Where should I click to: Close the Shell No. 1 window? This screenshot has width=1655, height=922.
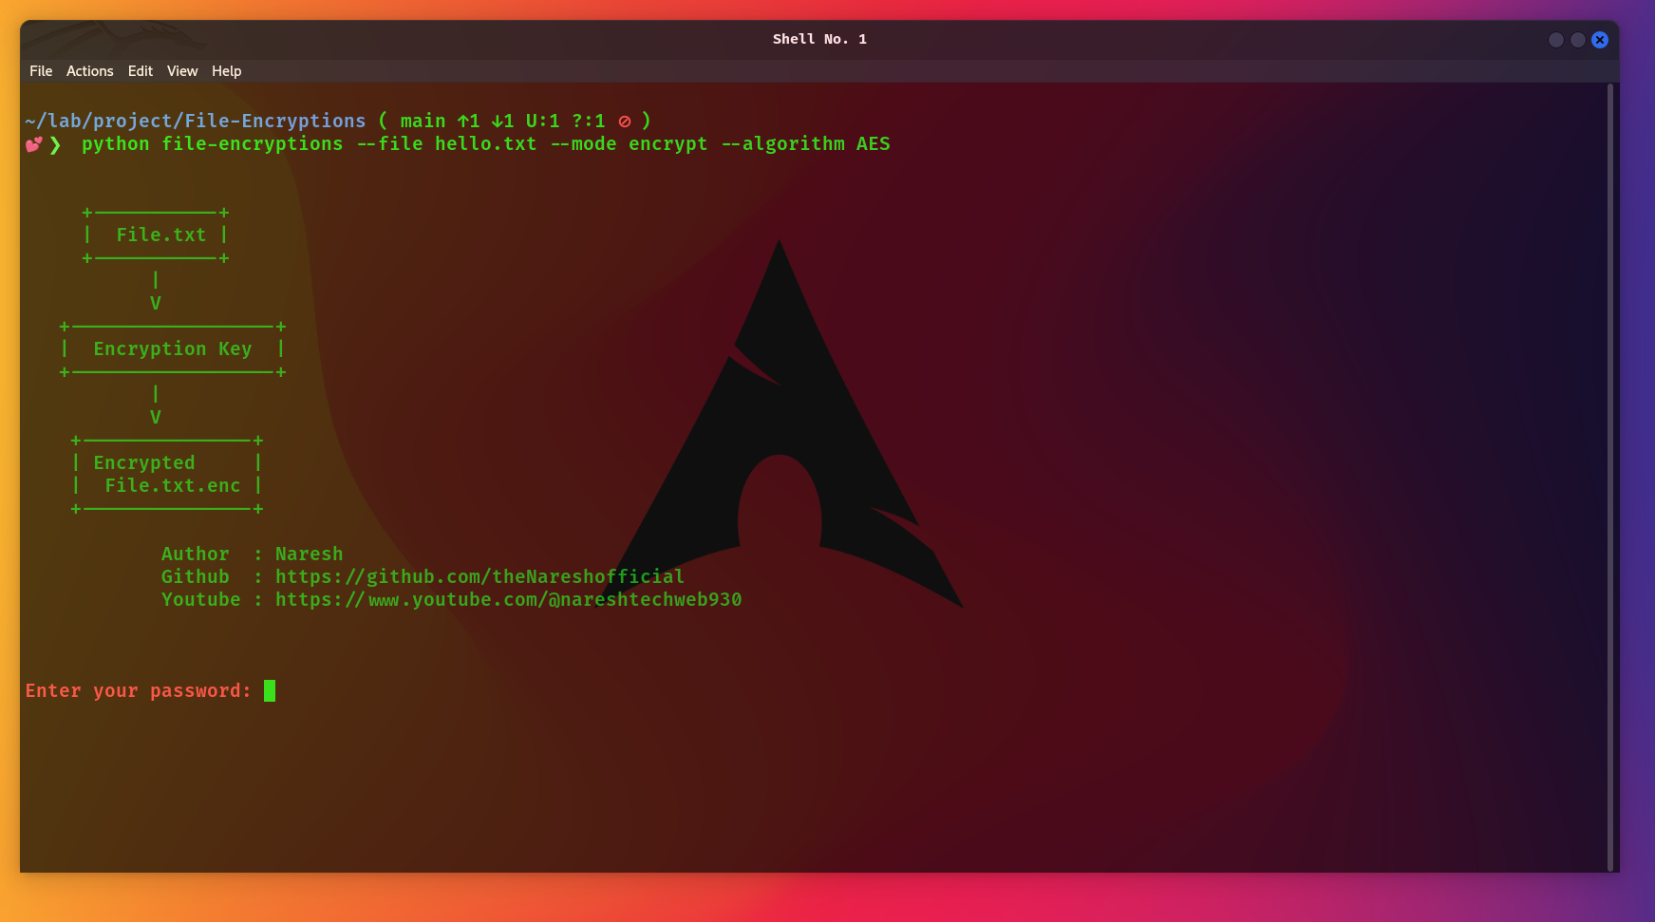(x=1600, y=40)
